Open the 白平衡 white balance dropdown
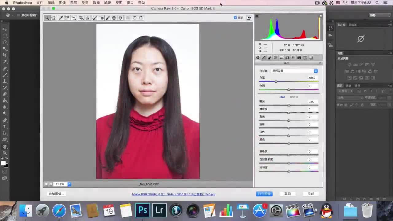The width and height of the screenshot is (393, 221). click(x=294, y=71)
